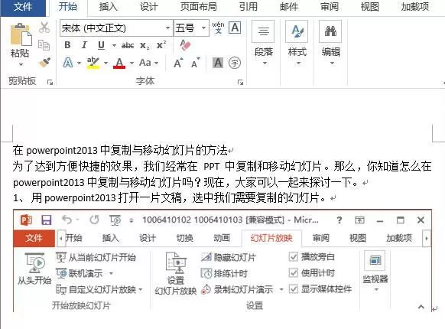Increase font size
The image size is (445, 329).
tap(178, 63)
